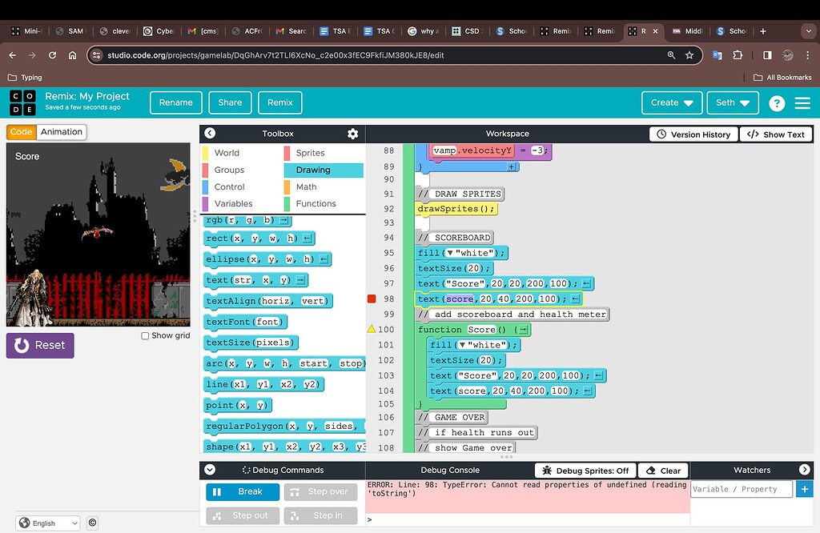Collapse the Toolbox panel with the left chevron
Screen dimensions: 820x533
click(x=209, y=133)
